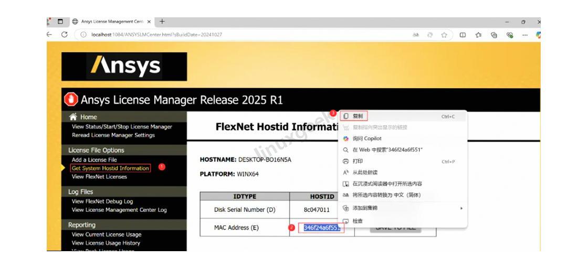Choose 在 Web 中搜索 "346f24a6f551"
This screenshot has height=269, width=588.
[402, 149]
